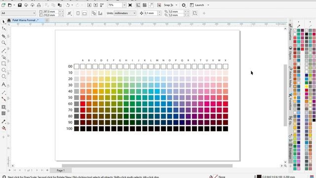Open the Properties docker tab
Screen dimensions: 316x178
point(290,32)
